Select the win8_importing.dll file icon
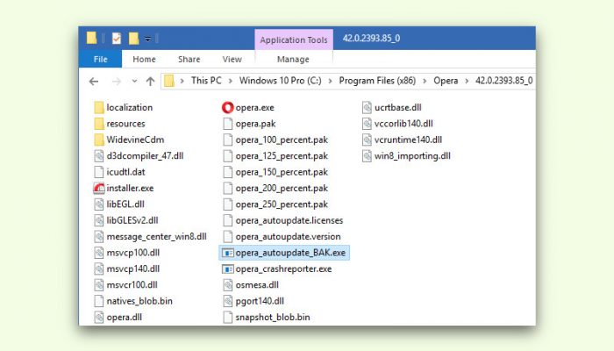The width and height of the screenshot is (614, 351). pos(367,156)
